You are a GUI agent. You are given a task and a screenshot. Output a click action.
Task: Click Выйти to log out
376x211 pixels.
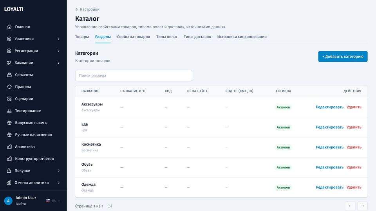click(x=21, y=204)
